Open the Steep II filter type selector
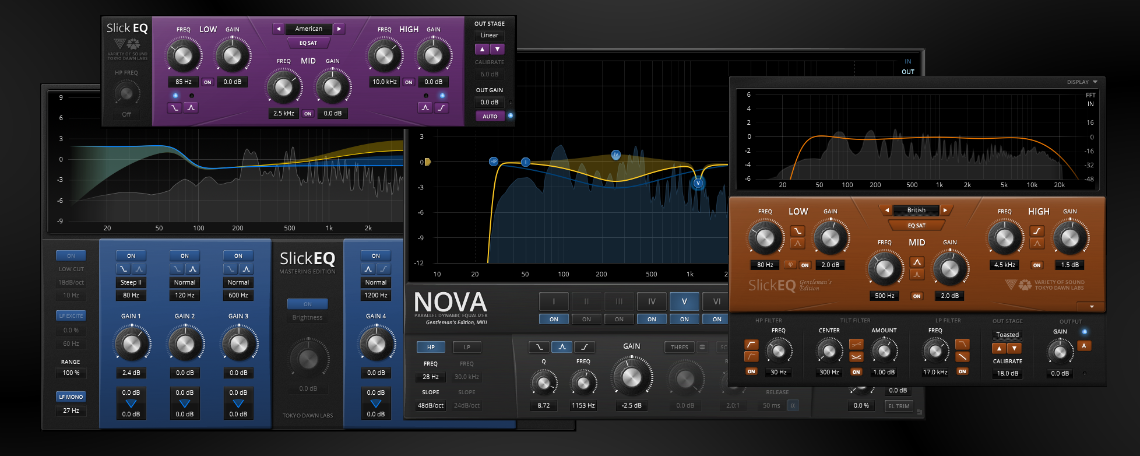This screenshot has width=1140, height=456. 131,282
